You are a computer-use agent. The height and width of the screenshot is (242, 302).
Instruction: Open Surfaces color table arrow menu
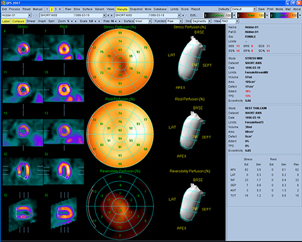coord(234,15)
